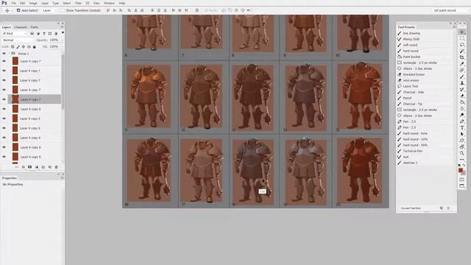
Task: Toggle the lock all padlock icon
Action: pos(35,47)
